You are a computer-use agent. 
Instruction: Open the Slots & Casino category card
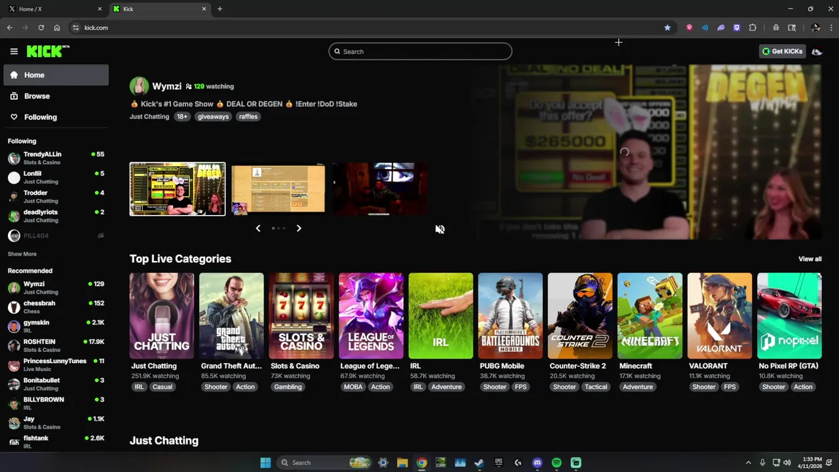pyautogui.click(x=301, y=316)
